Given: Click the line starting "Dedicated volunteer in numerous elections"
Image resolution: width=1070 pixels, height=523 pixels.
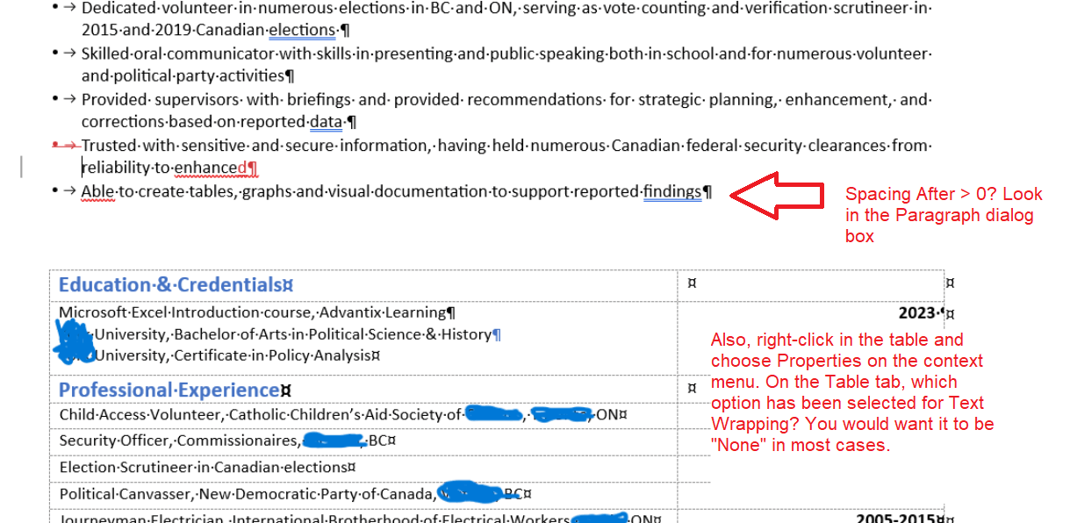Looking at the screenshot, I should click(x=506, y=8).
